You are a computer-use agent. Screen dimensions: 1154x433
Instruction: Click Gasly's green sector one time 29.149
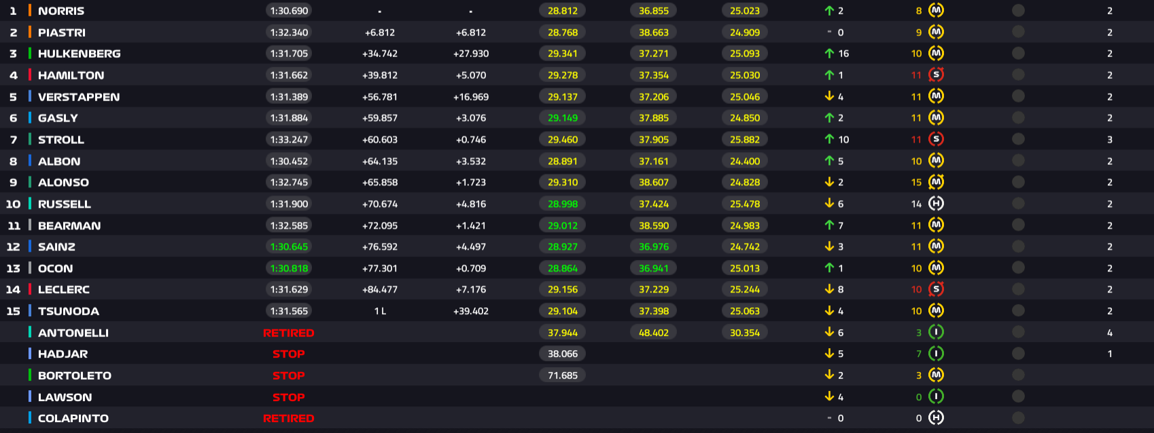pos(563,118)
